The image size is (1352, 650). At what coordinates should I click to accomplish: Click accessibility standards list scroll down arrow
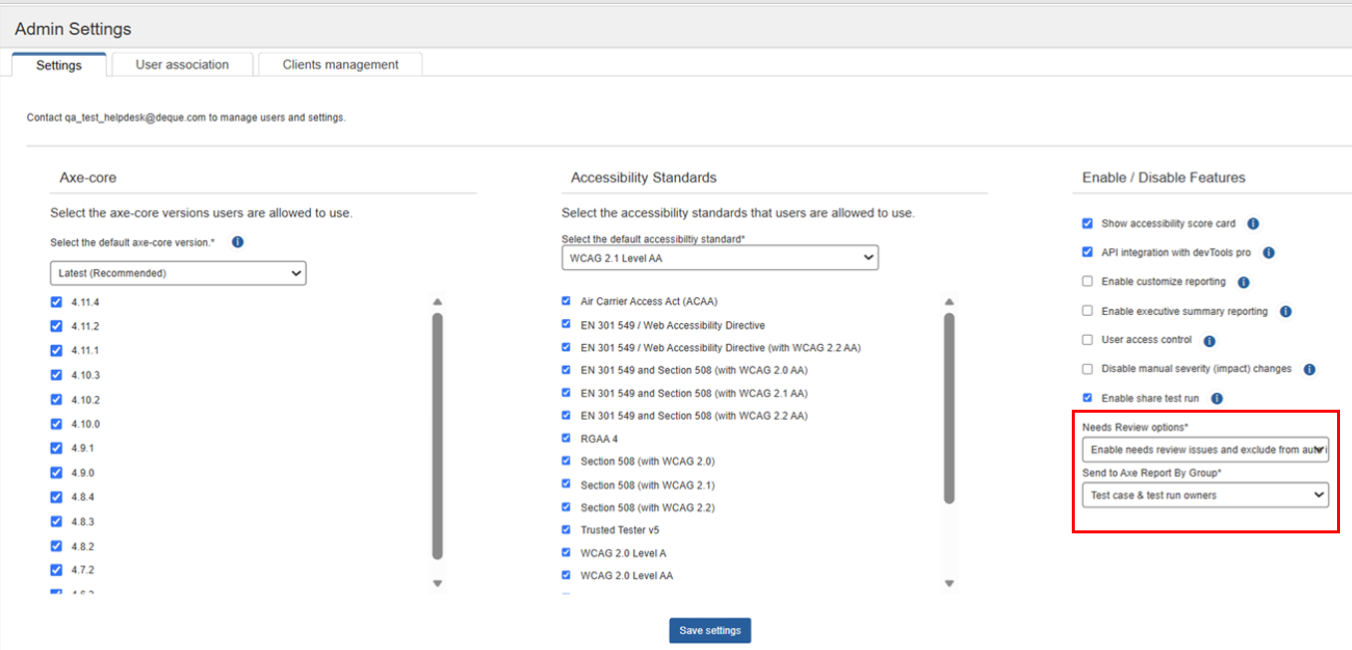pos(949,583)
